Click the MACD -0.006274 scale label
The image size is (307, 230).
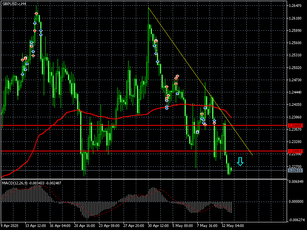pyautogui.click(x=296, y=220)
